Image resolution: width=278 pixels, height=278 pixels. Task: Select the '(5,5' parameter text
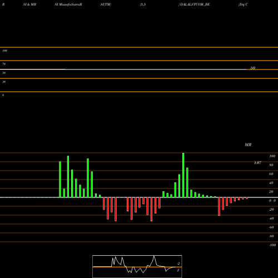click(x=143, y=4)
